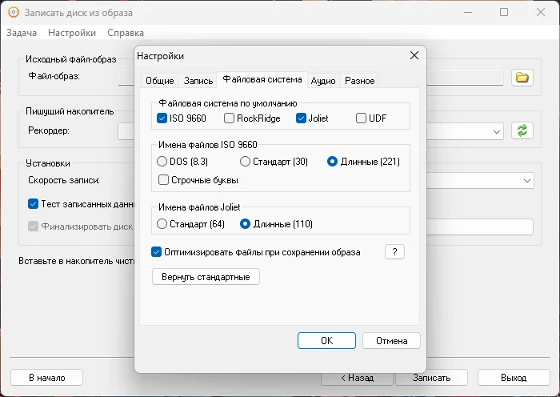The image size is (560, 397).
Task: Enable Строчные буквы checkbox
Action: click(x=164, y=180)
